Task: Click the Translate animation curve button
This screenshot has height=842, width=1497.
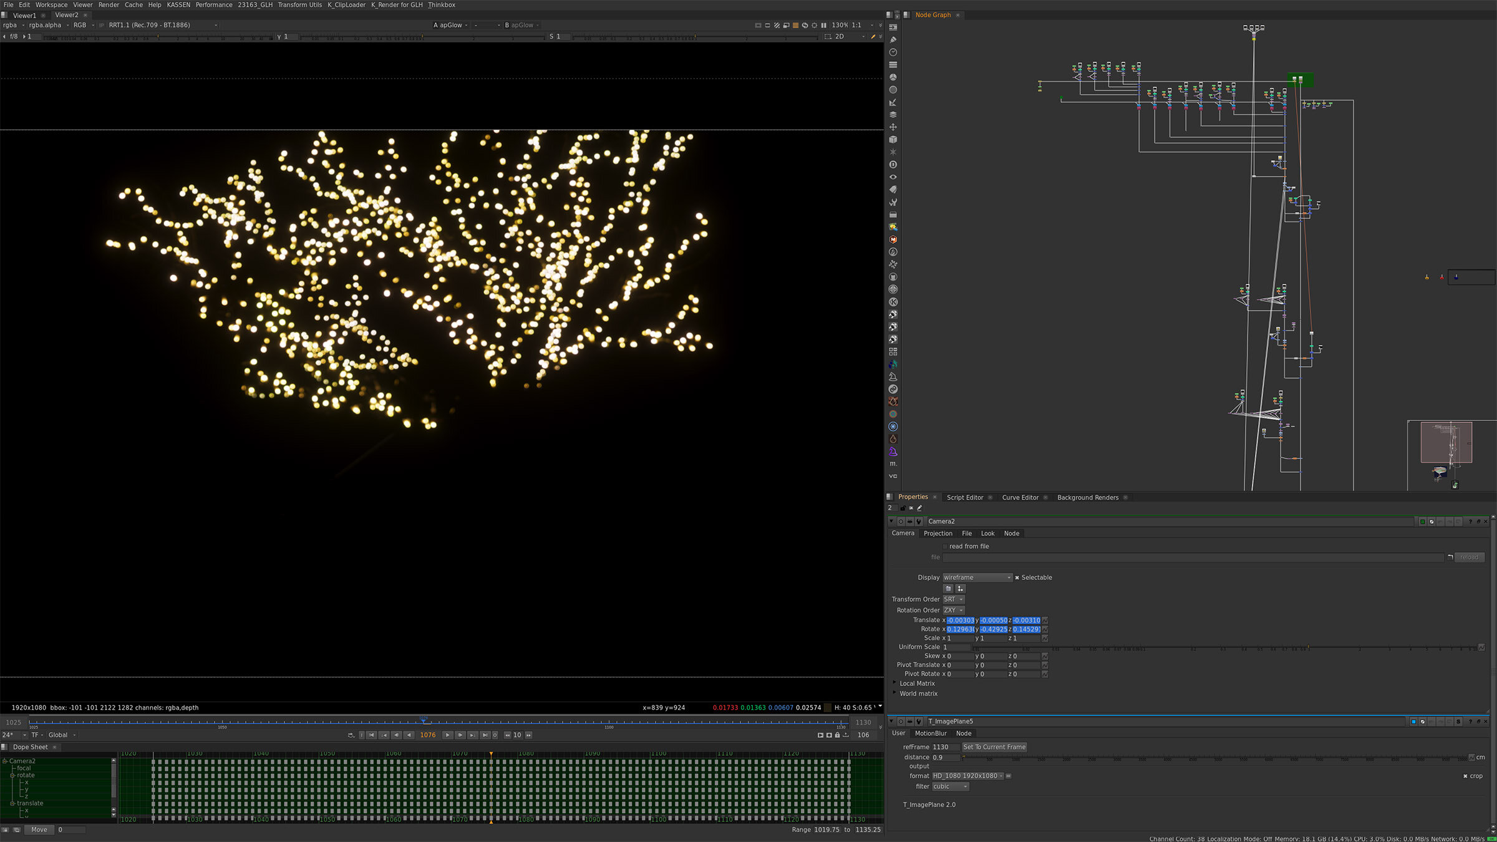Action: click(1045, 620)
